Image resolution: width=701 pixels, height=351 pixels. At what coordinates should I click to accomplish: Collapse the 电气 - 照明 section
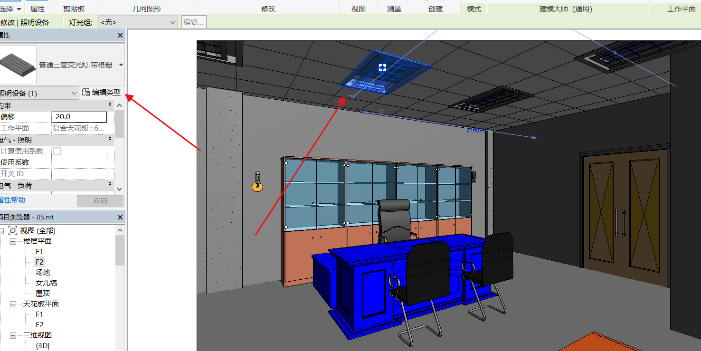110,139
